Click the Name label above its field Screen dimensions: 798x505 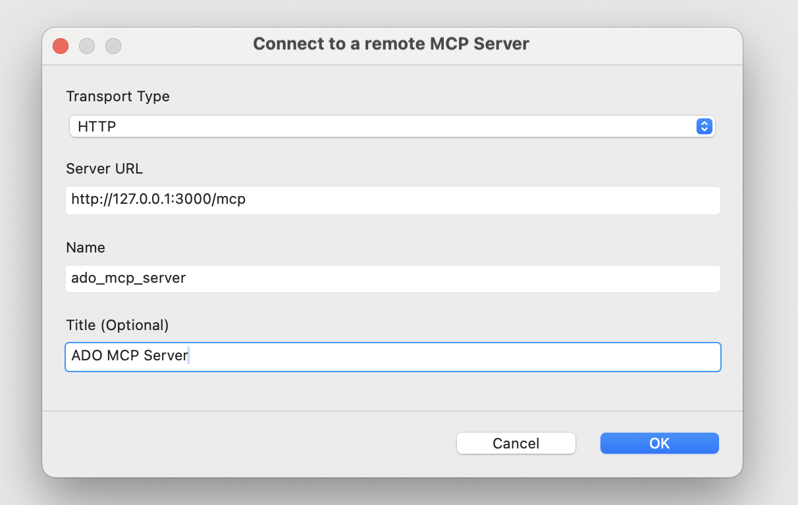coord(85,247)
